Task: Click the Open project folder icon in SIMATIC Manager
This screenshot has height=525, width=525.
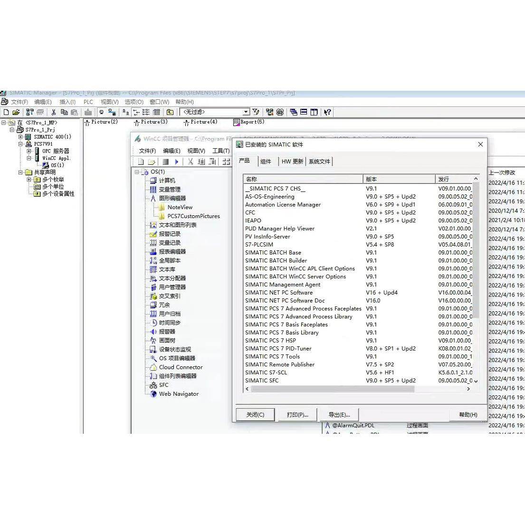Action: [16, 112]
